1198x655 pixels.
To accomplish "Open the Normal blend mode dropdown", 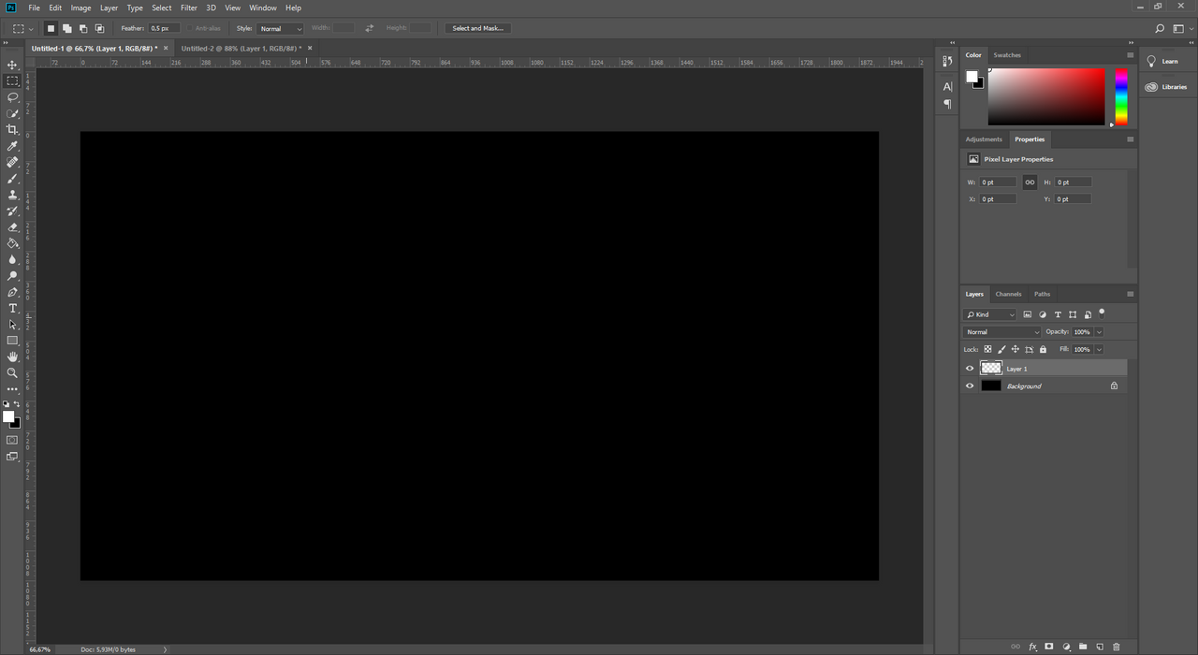I will tap(1002, 332).
